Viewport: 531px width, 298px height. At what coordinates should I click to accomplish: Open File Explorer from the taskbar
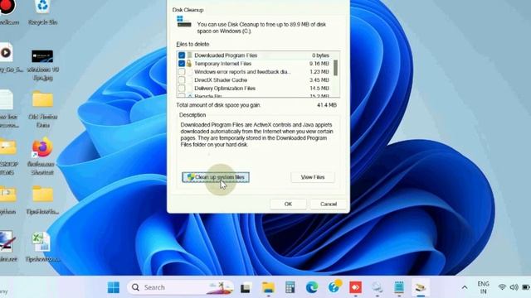pyautogui.click(x=268, y=287)
